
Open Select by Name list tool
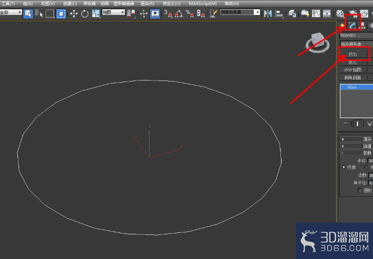(x=39, y=13)
